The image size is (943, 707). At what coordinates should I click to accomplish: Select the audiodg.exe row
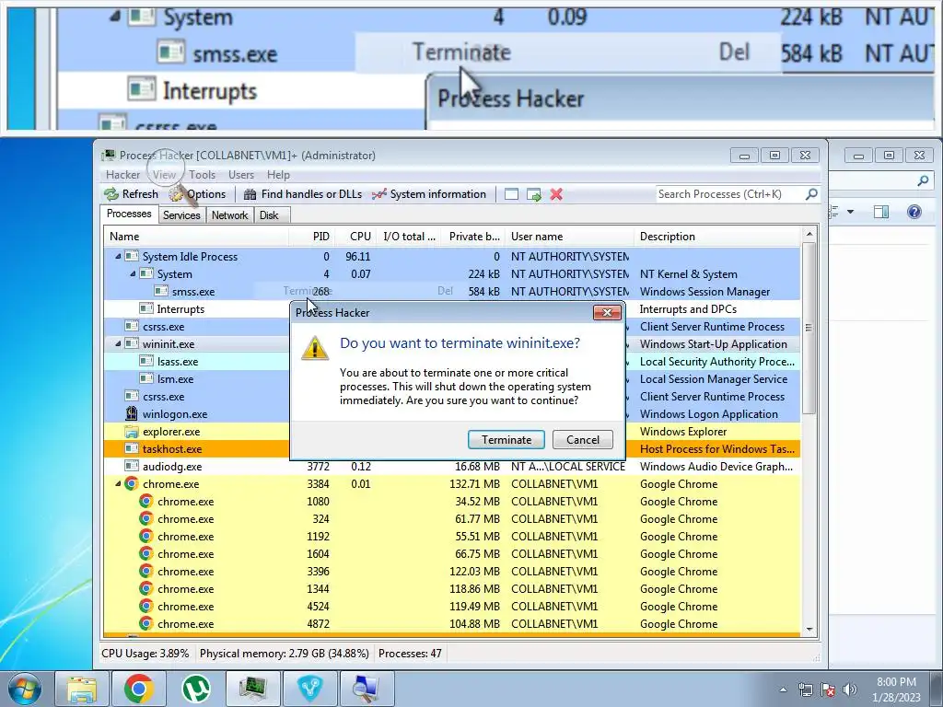[x=451, y=466]
